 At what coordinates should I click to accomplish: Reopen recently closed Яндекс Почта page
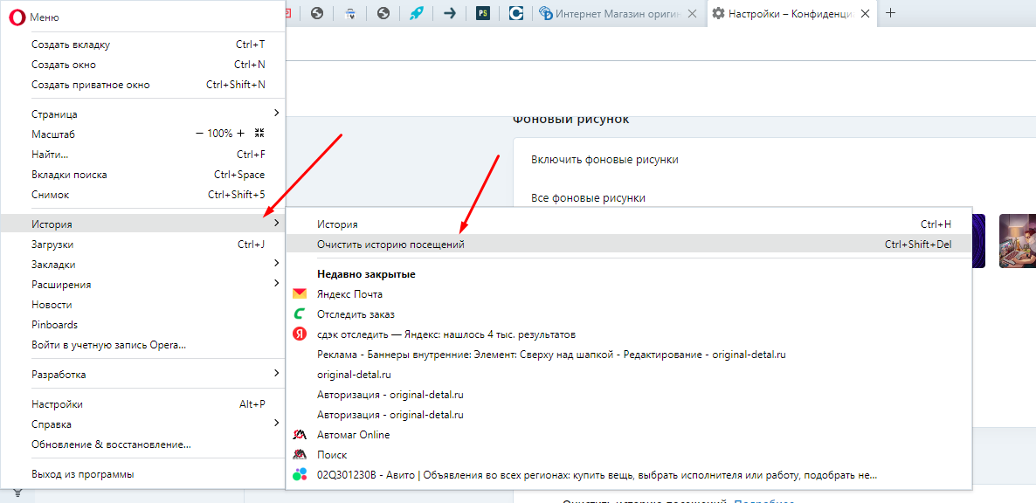[349, 294]
